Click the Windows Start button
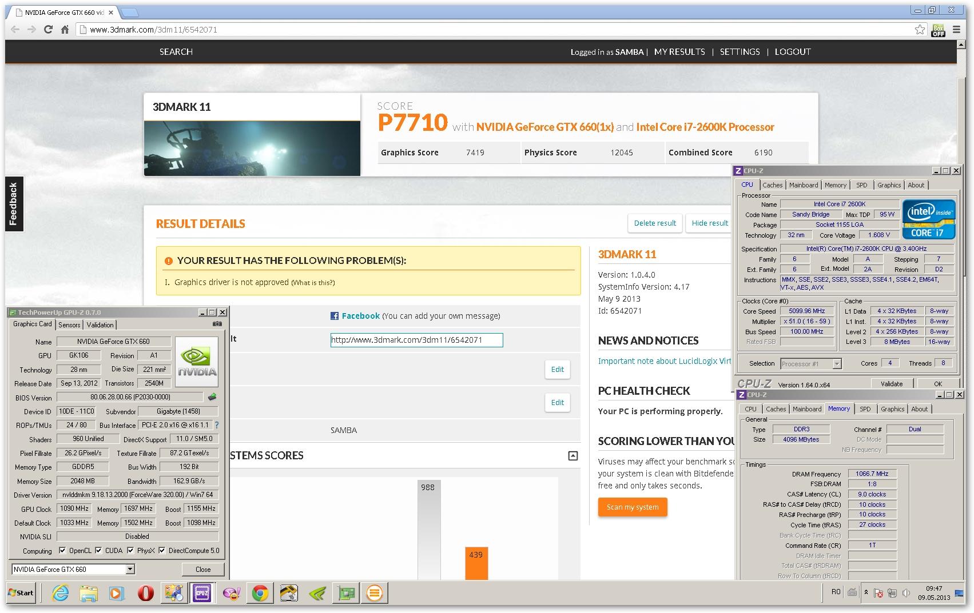The image size is (974, 613). click(21, 593)
